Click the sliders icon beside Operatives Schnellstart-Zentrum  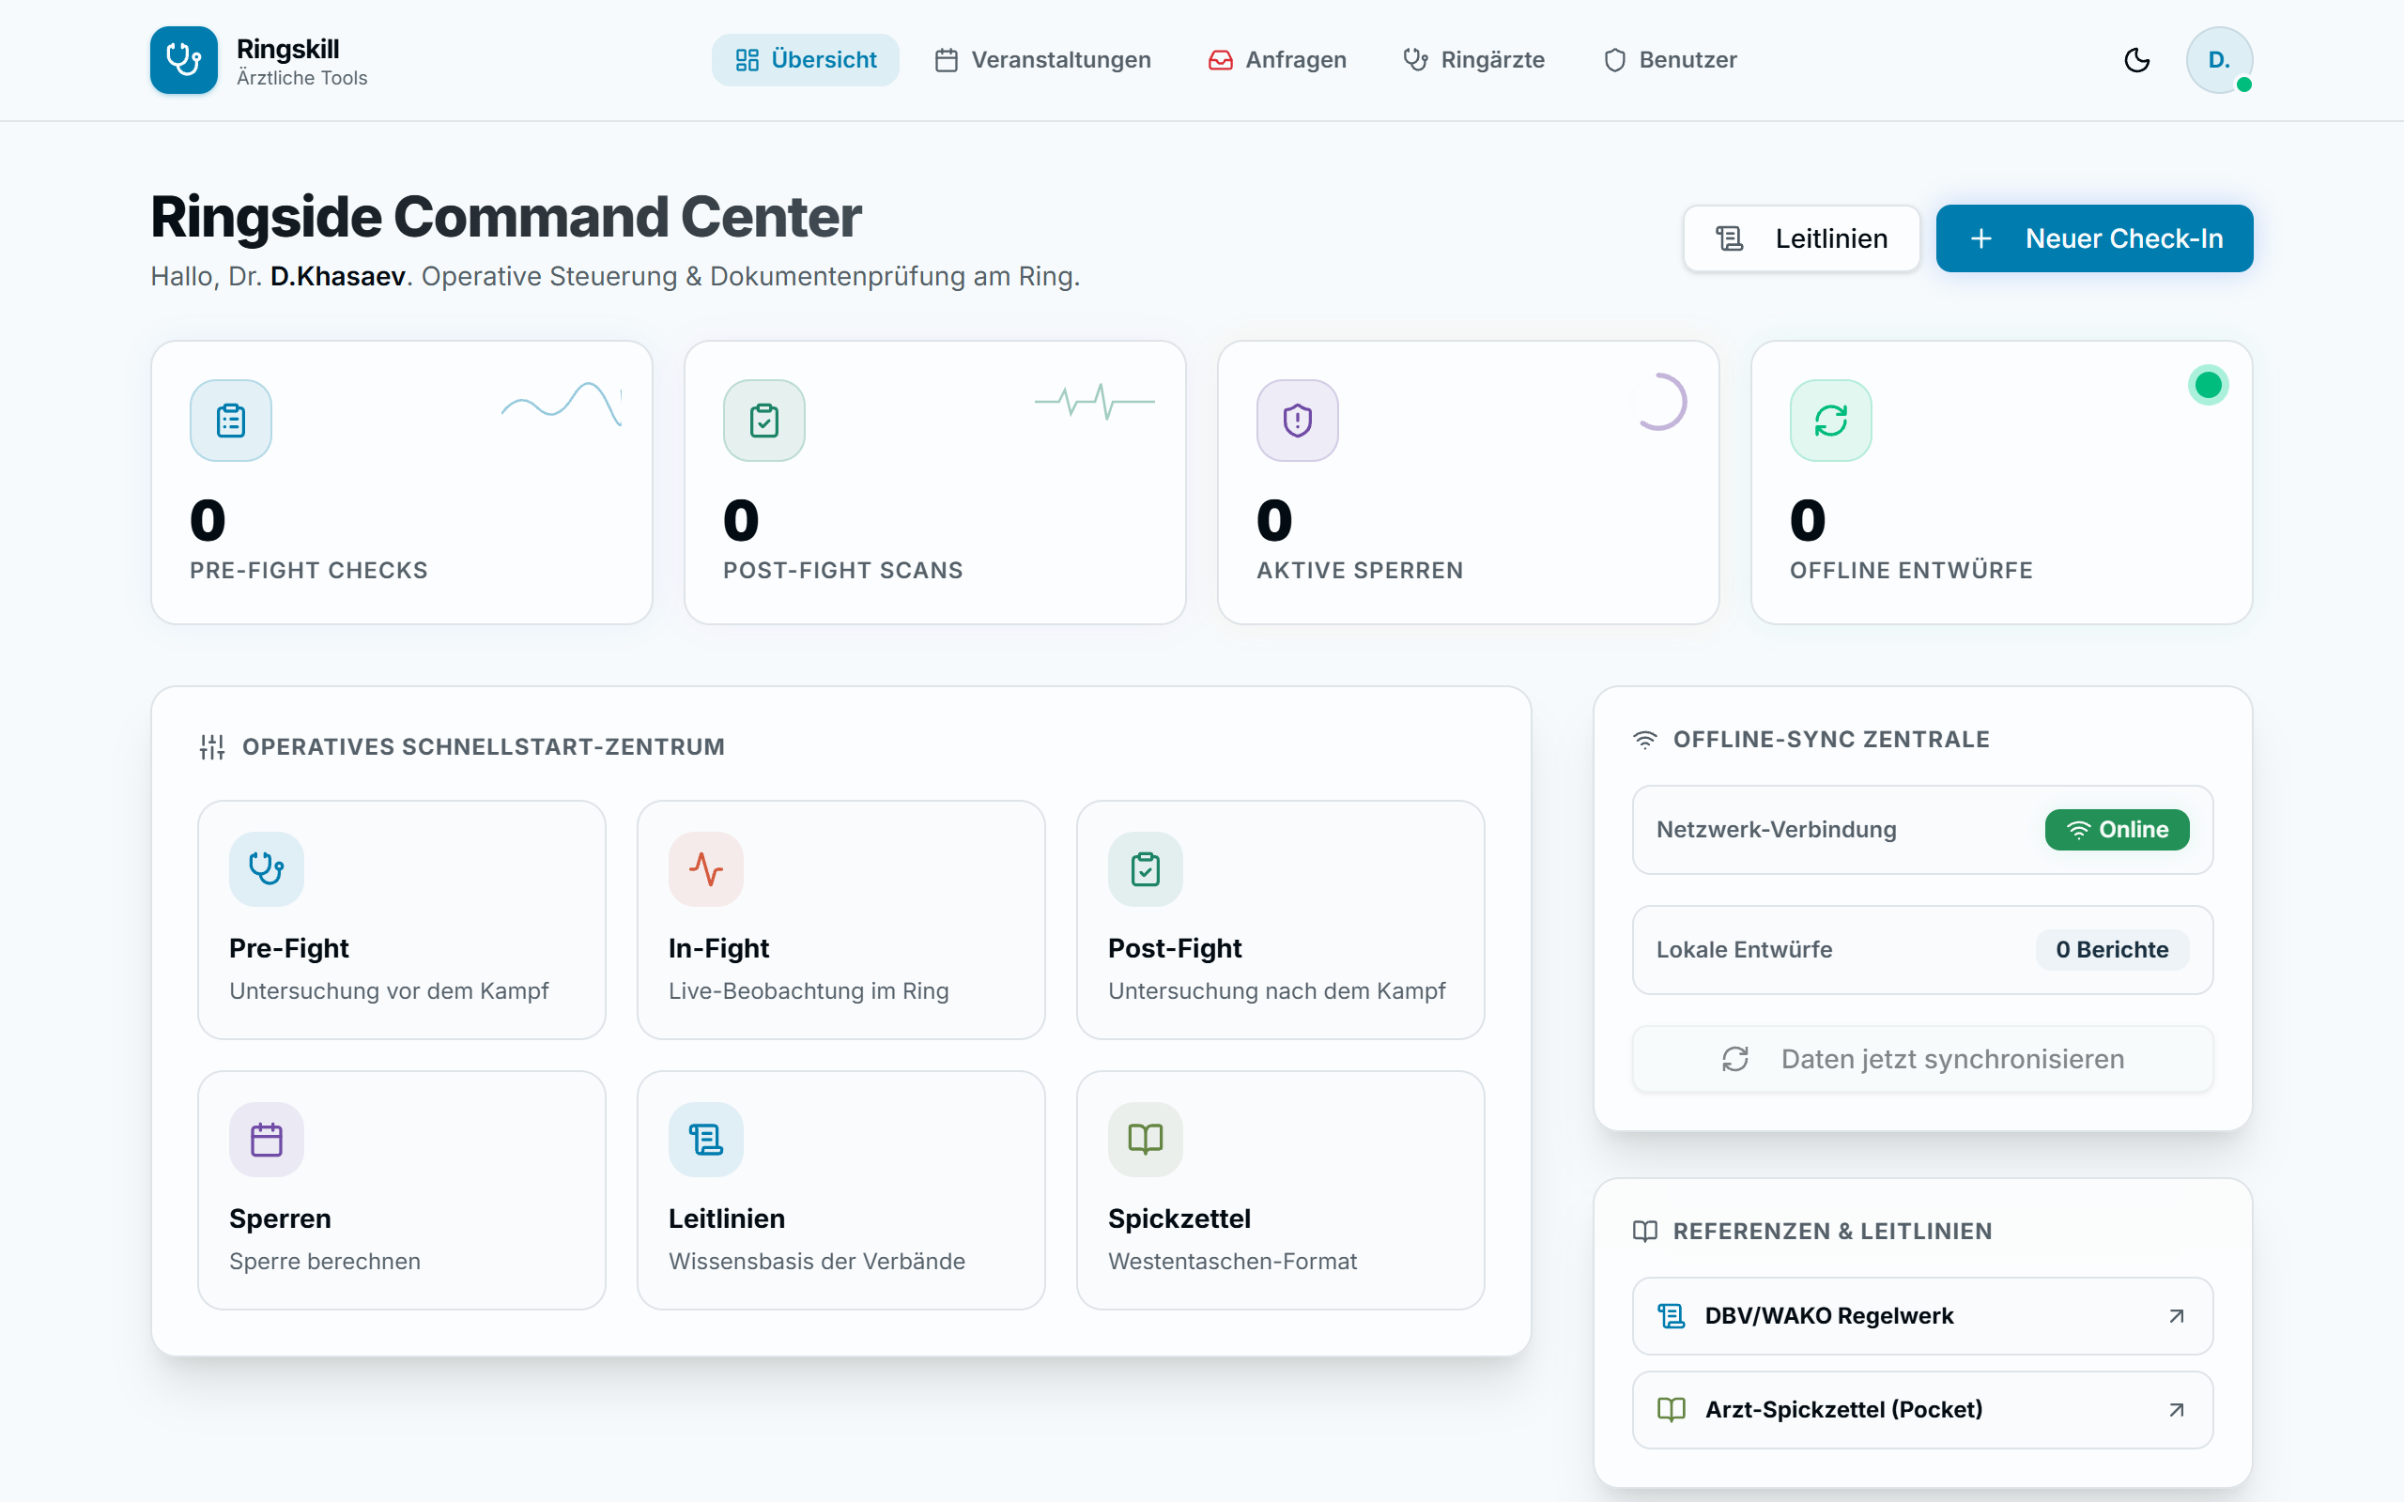[211, 747]
